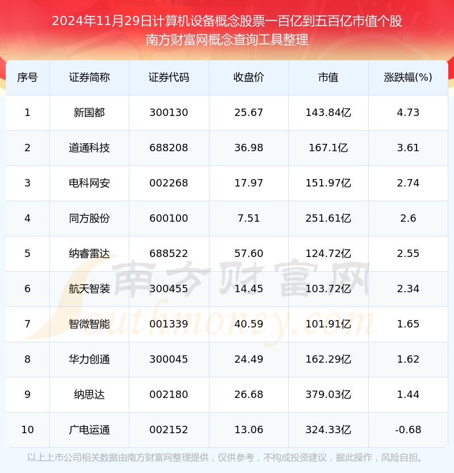Select stock name 广电运通
This screenshot has width=454, height=473.
click(x=89, y=430)
